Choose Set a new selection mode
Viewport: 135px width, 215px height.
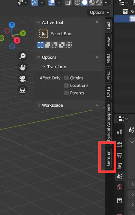pos(40,45)
